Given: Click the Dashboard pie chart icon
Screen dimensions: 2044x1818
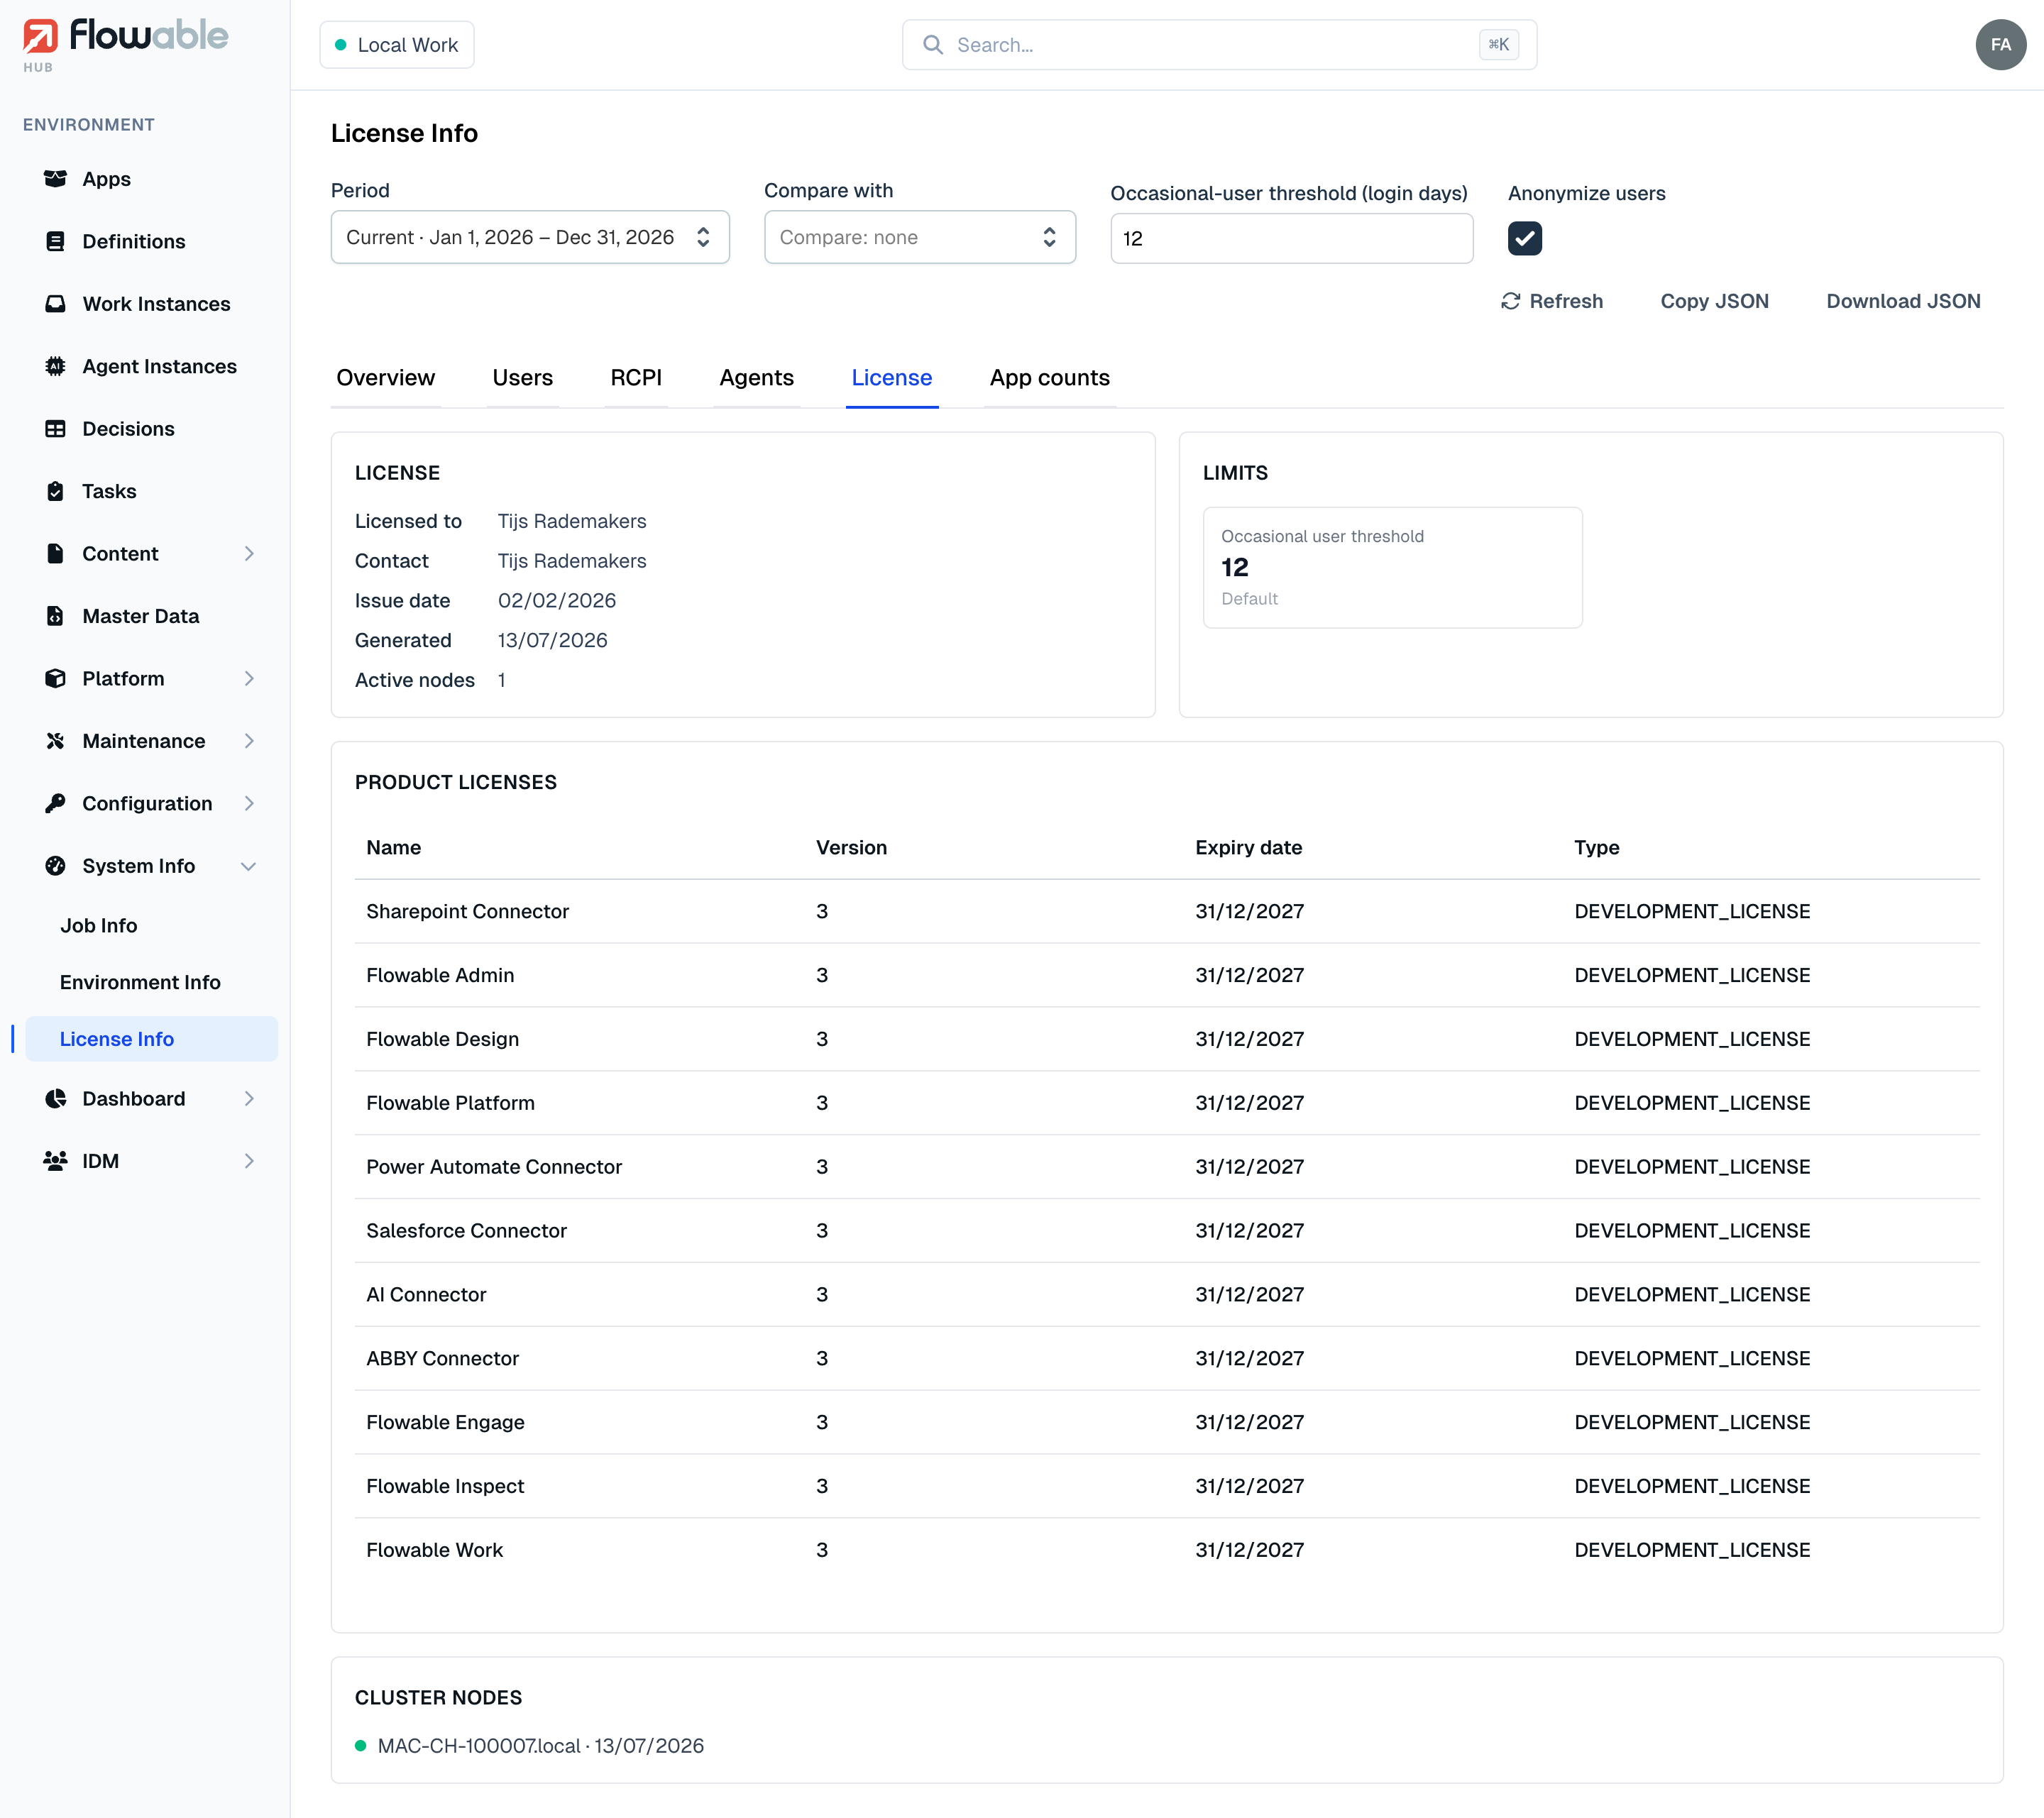Looking at the screenshot, I should tap(55, 1099).
